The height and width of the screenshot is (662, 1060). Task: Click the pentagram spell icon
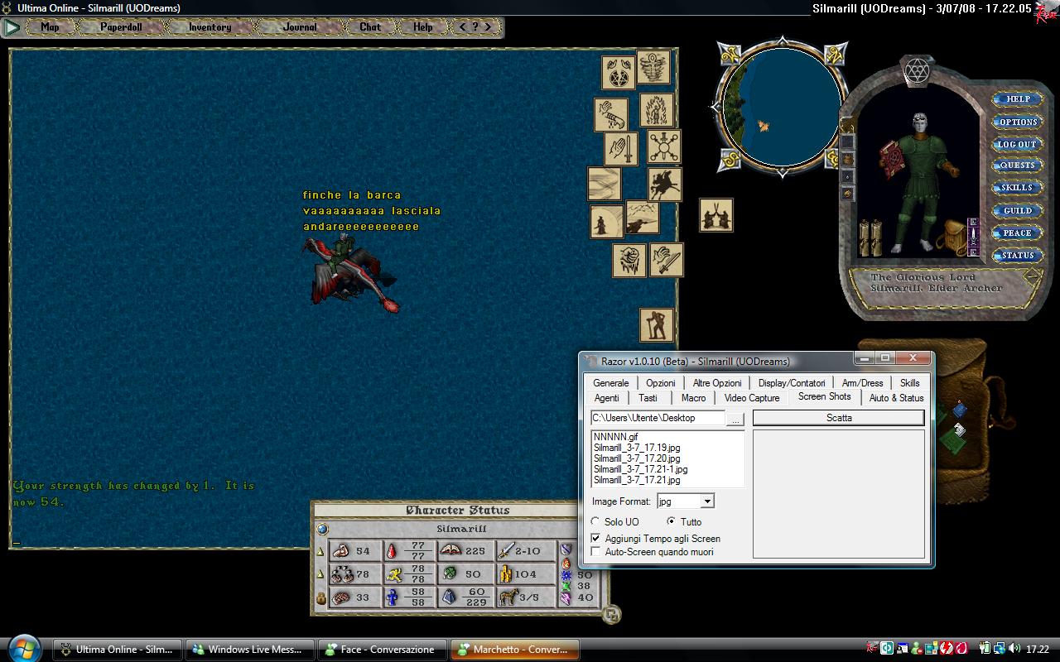pyautogui.click(x=617, y=73)
